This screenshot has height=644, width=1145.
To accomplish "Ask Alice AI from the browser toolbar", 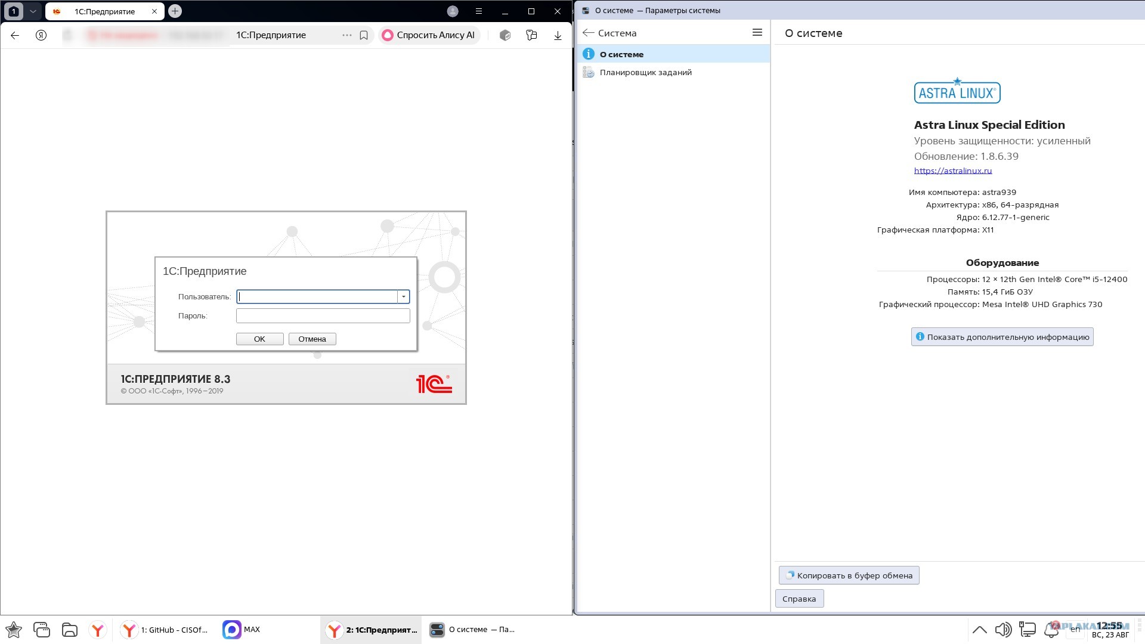I will pyautogui.click(x=429, y=35).
